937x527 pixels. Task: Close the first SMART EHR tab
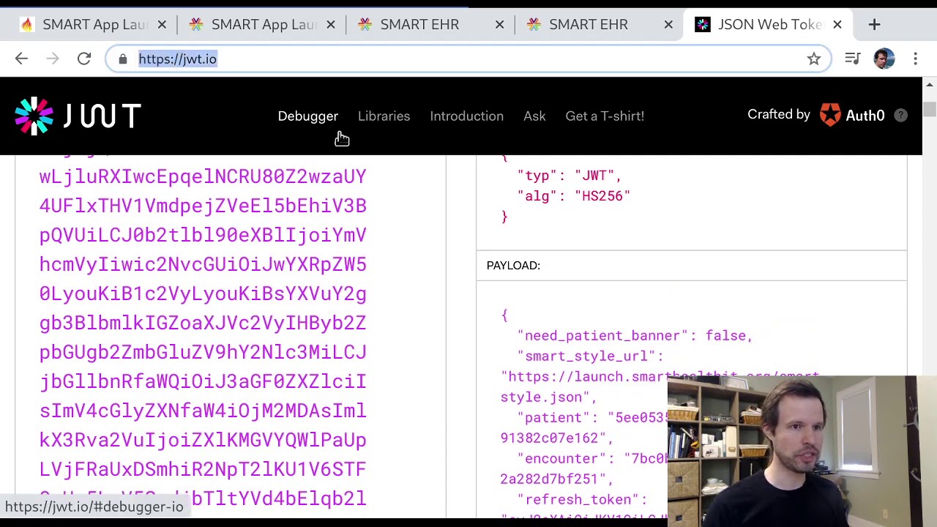[x=499, y=24]
